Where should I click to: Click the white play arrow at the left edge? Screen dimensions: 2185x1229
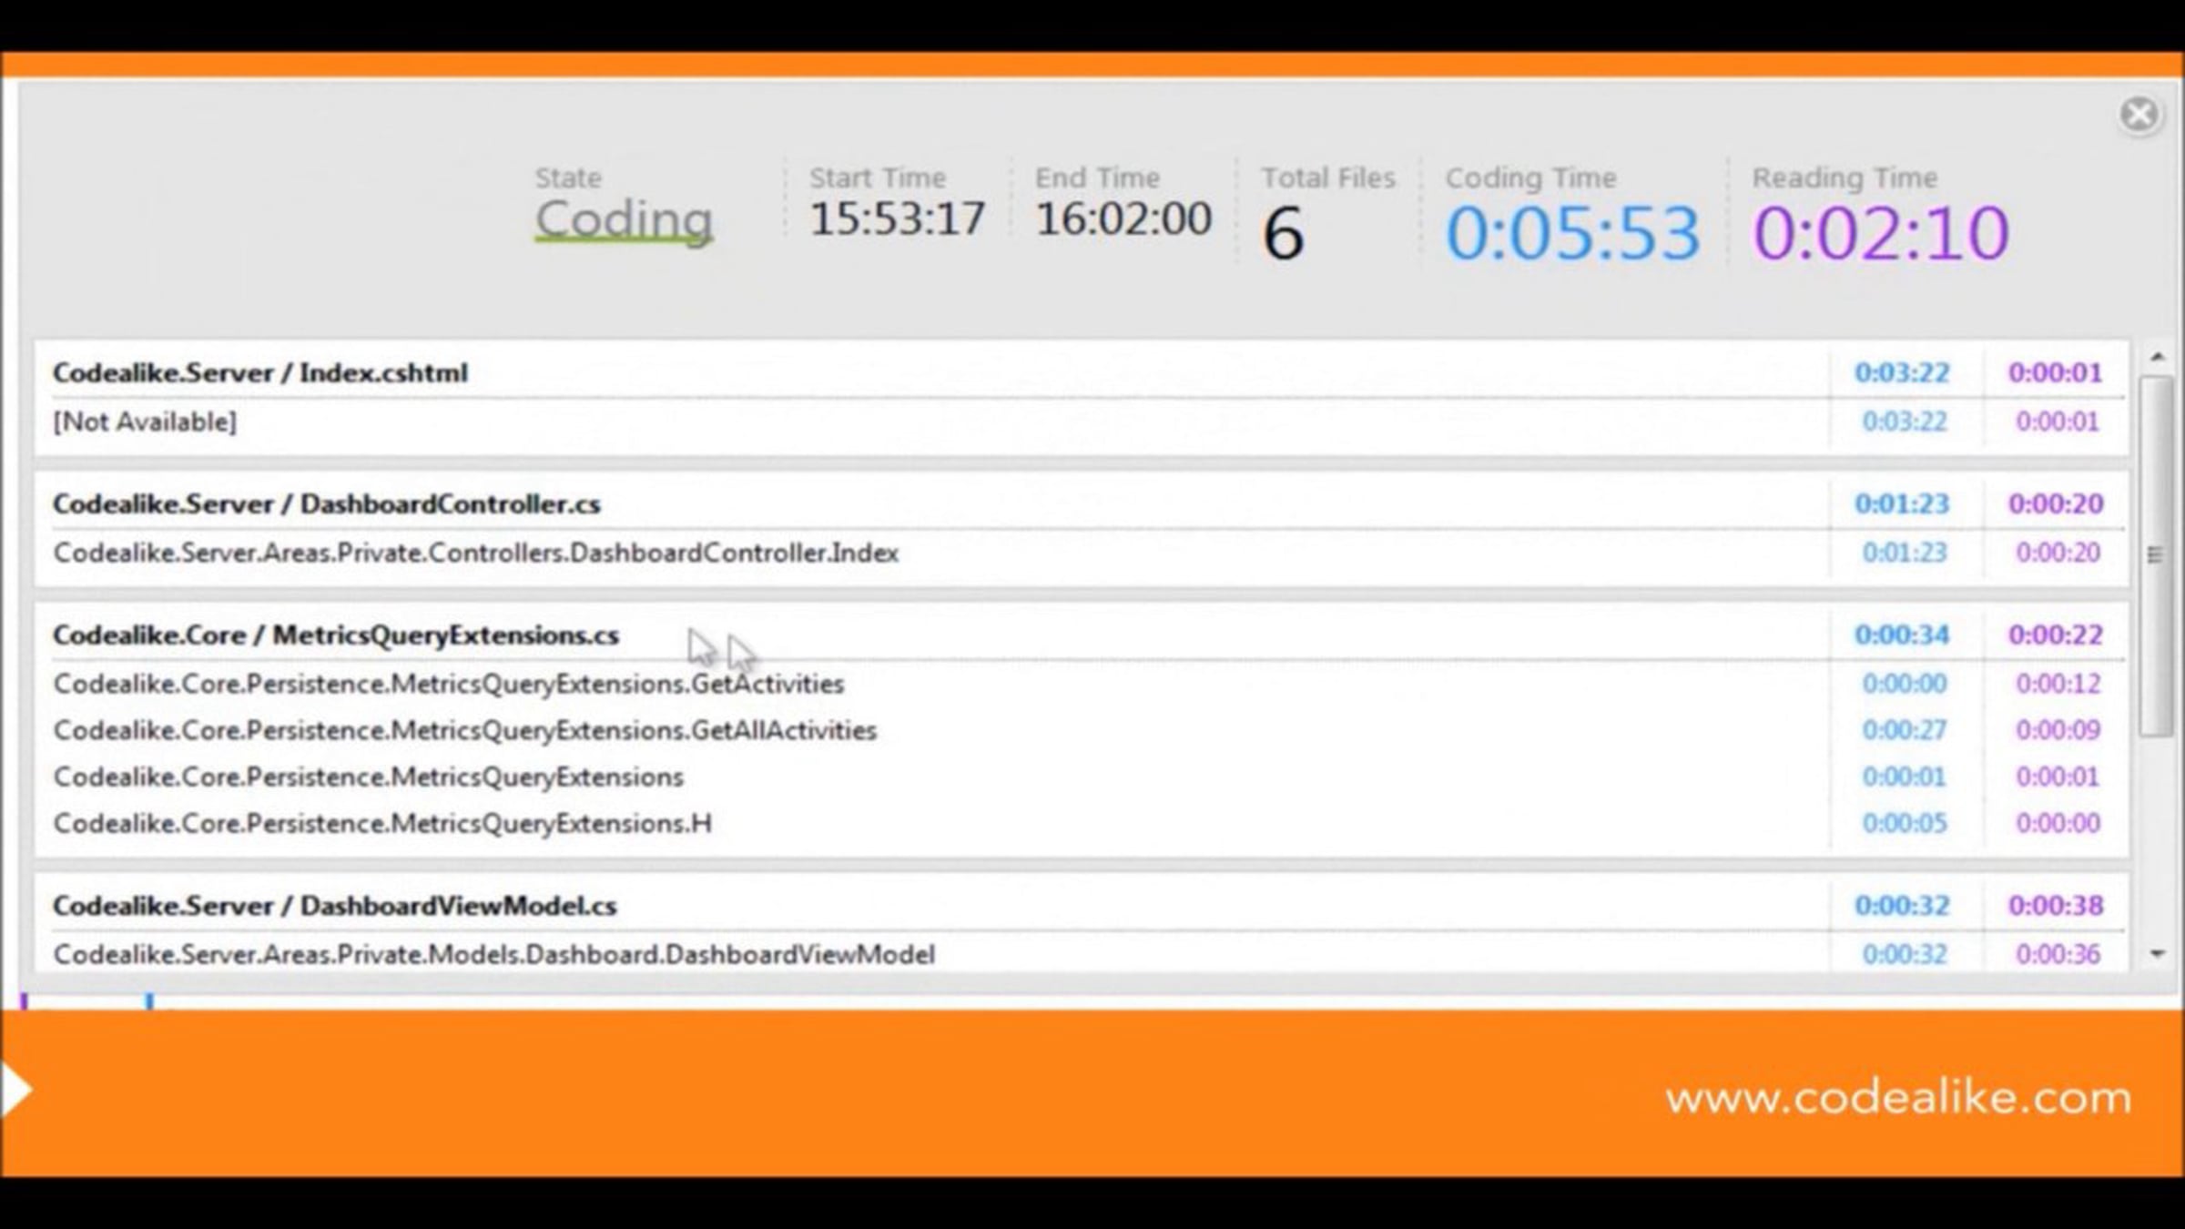point(15,1090)
